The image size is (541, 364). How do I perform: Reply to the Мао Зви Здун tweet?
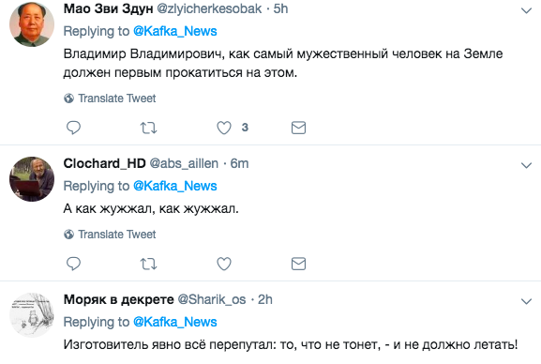[x=73, y=128]
